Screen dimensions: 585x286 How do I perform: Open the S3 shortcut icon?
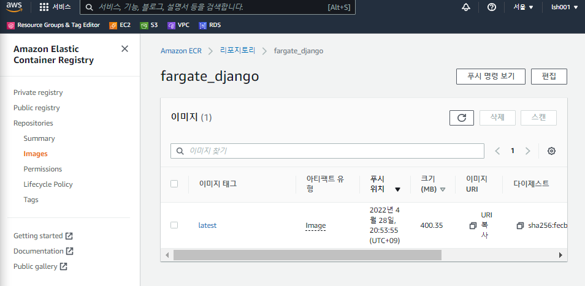[144, 25]
